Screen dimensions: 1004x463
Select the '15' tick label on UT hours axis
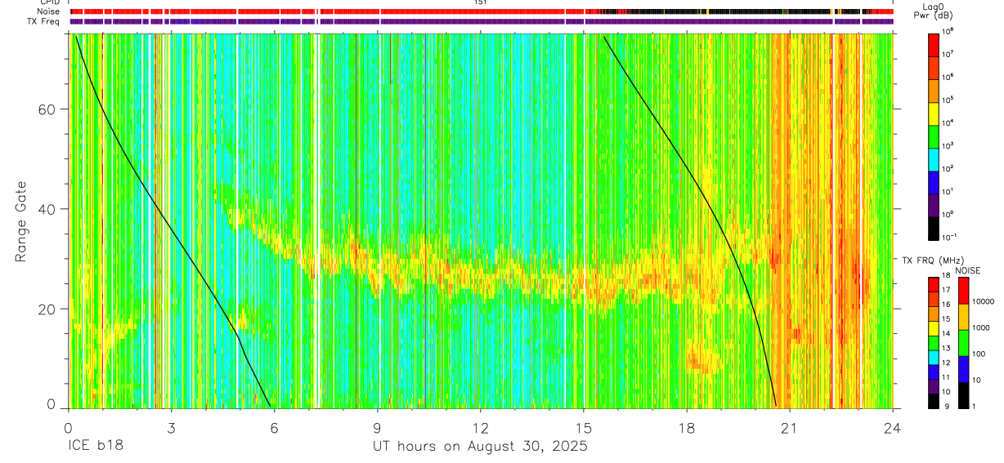584,427
